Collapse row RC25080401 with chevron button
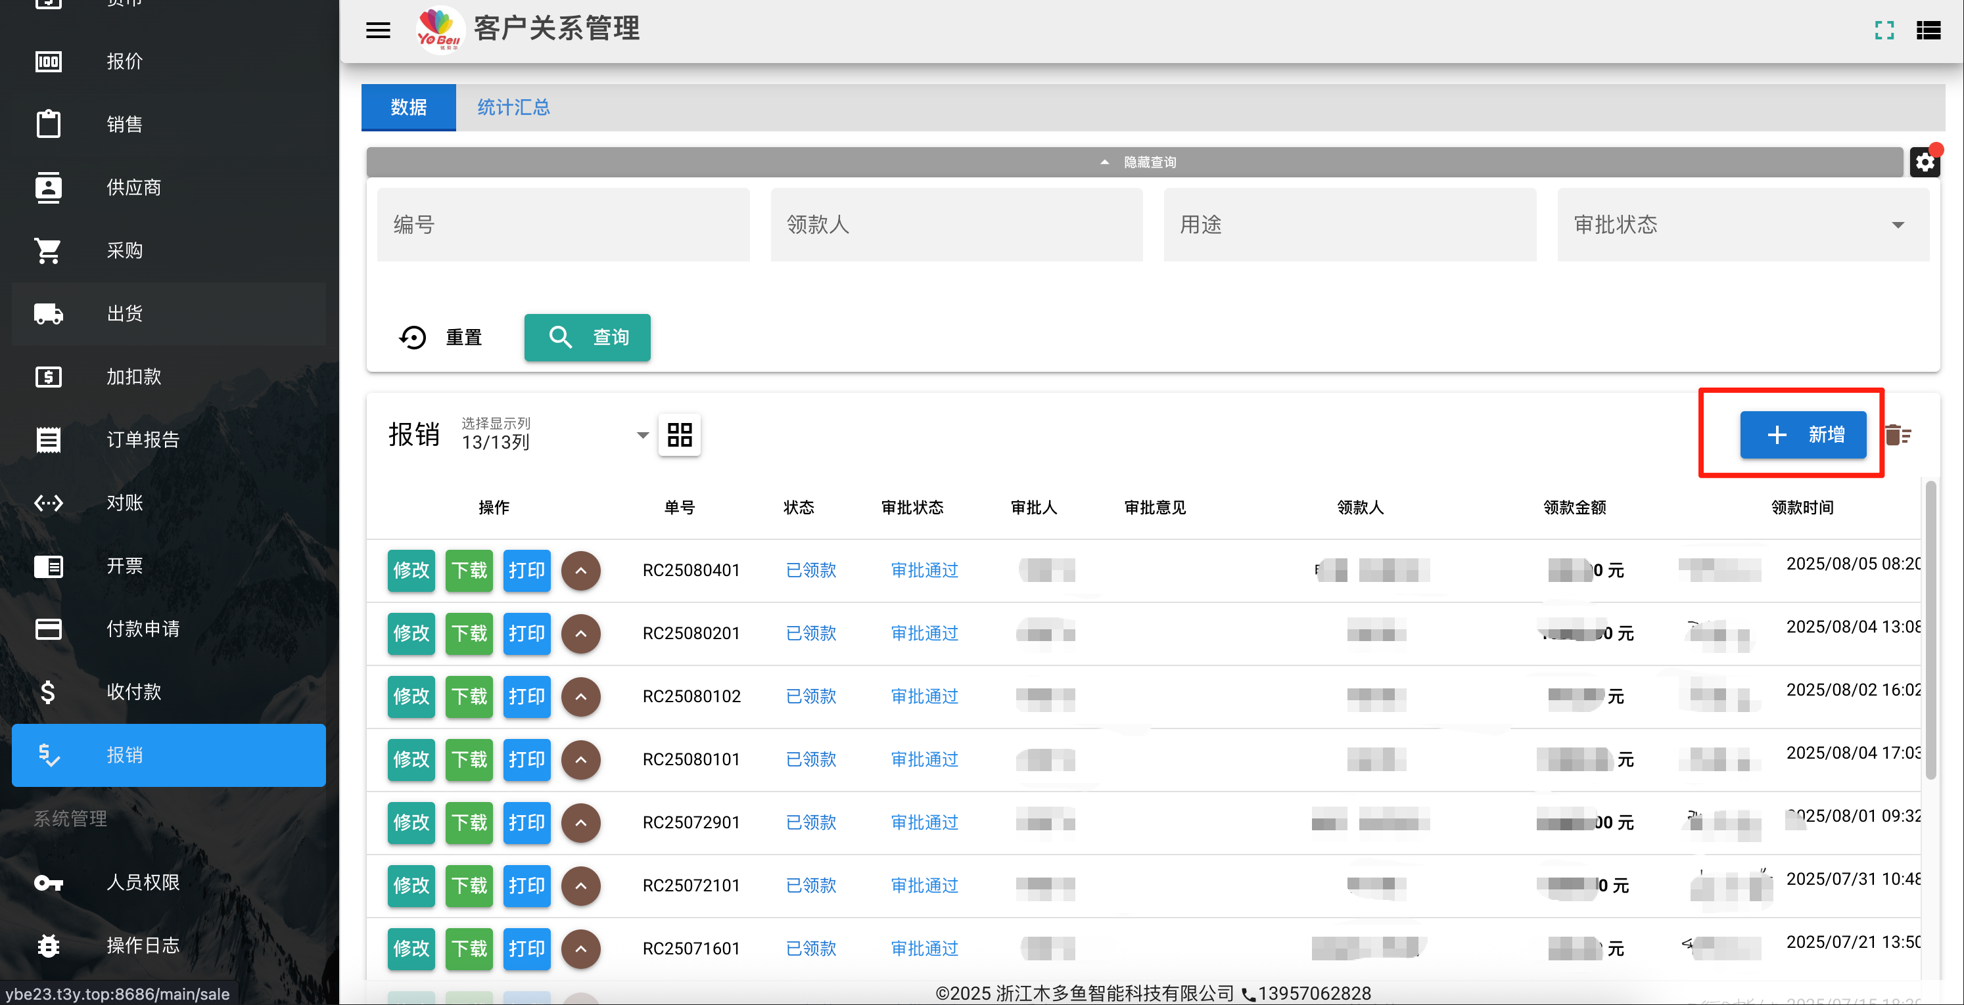The width and height of the screenshot is (1964, 1005). (581, 571)
